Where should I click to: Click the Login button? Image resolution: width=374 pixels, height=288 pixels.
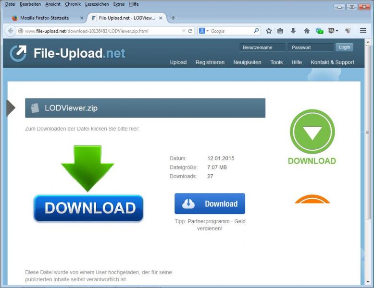344,47
